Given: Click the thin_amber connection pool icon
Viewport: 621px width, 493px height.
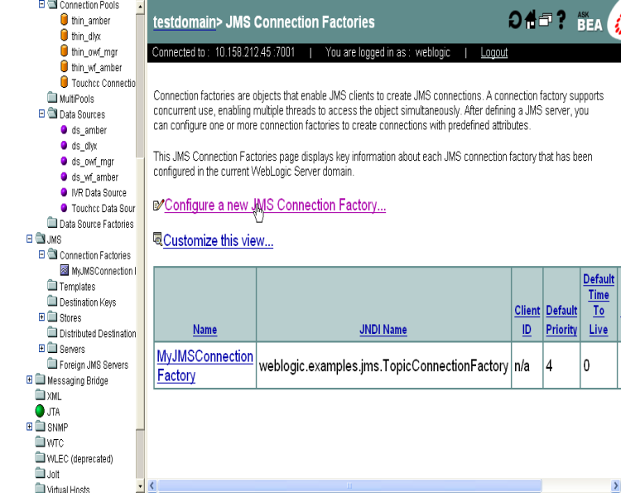Looking at the screenshot, I should (64, 19).
